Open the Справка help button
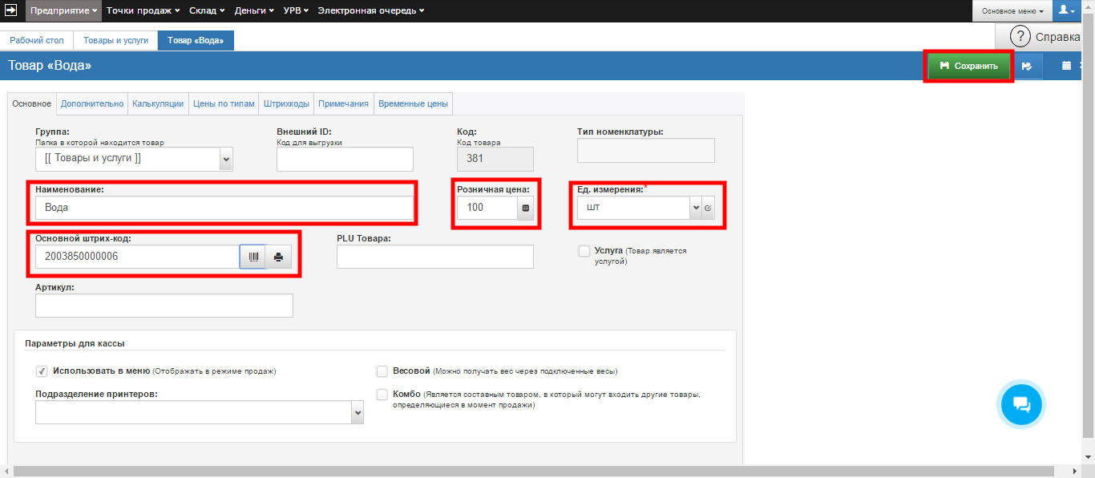 (1046, 37)
